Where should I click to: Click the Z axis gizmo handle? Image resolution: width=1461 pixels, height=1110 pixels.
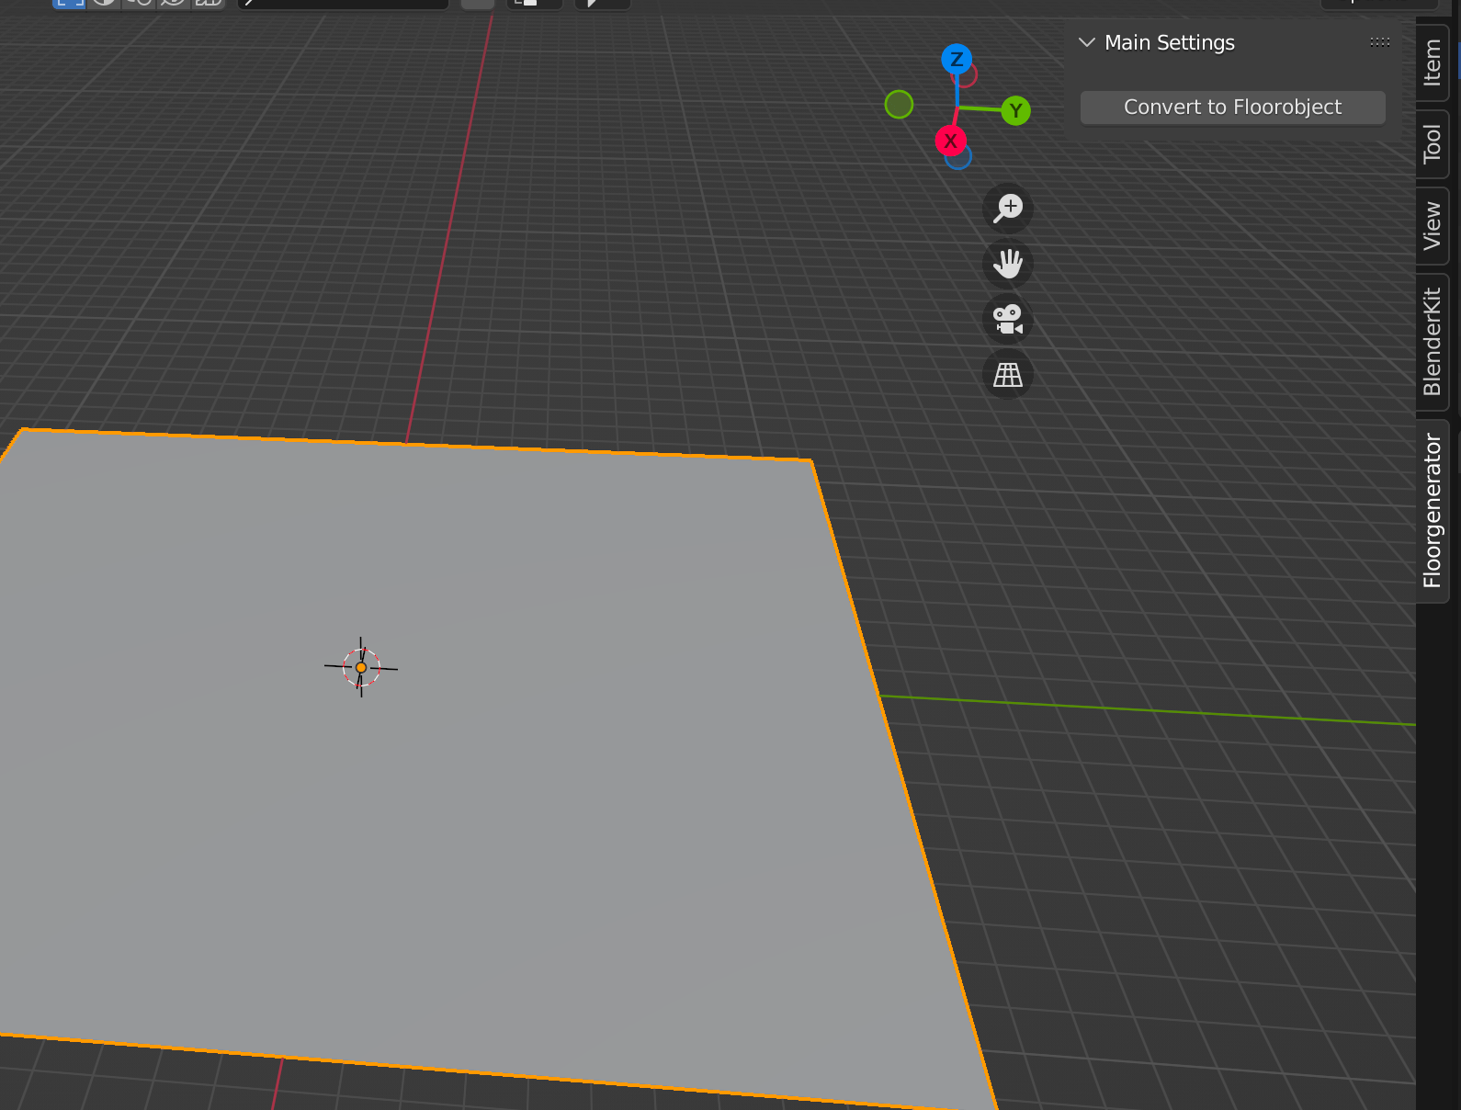957,60
